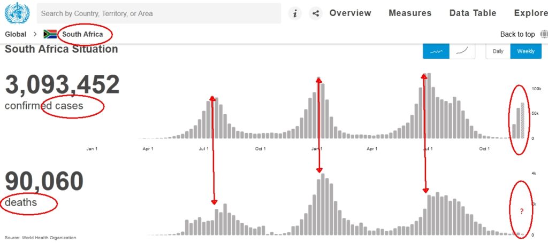
Task: Click the tallest bar in deaths chart
Action: [323, 205]
